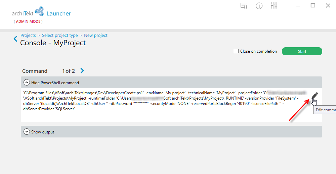Go to the next command chevron
This screenshot has width=336, height=174.
coord(82,71)
